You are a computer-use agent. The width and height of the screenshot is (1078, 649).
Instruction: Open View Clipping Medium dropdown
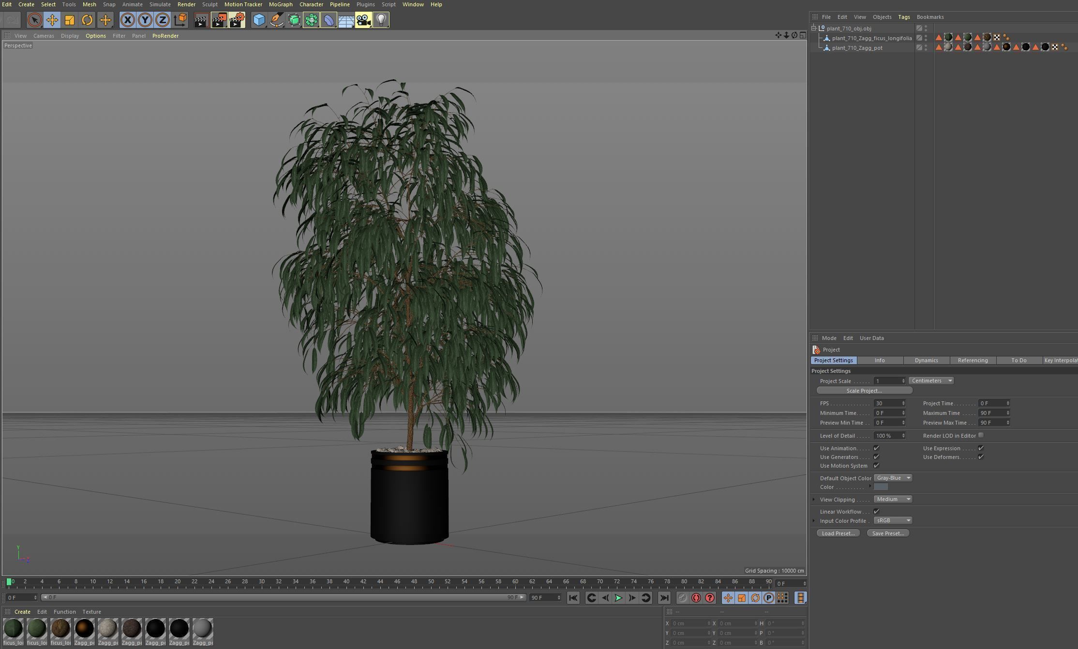[x=893, y=499]
